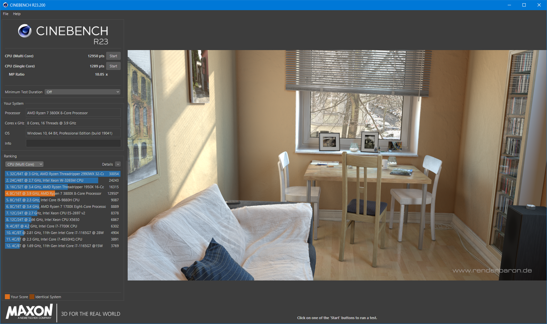Click the 12950 pts multi core score

coord(96,56)
